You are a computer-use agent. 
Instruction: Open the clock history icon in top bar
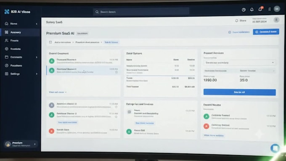(244, 10)
